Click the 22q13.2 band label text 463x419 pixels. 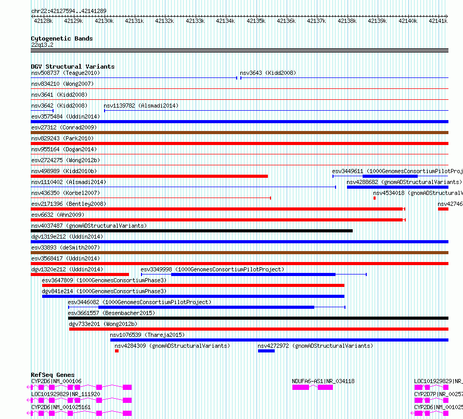42,45
